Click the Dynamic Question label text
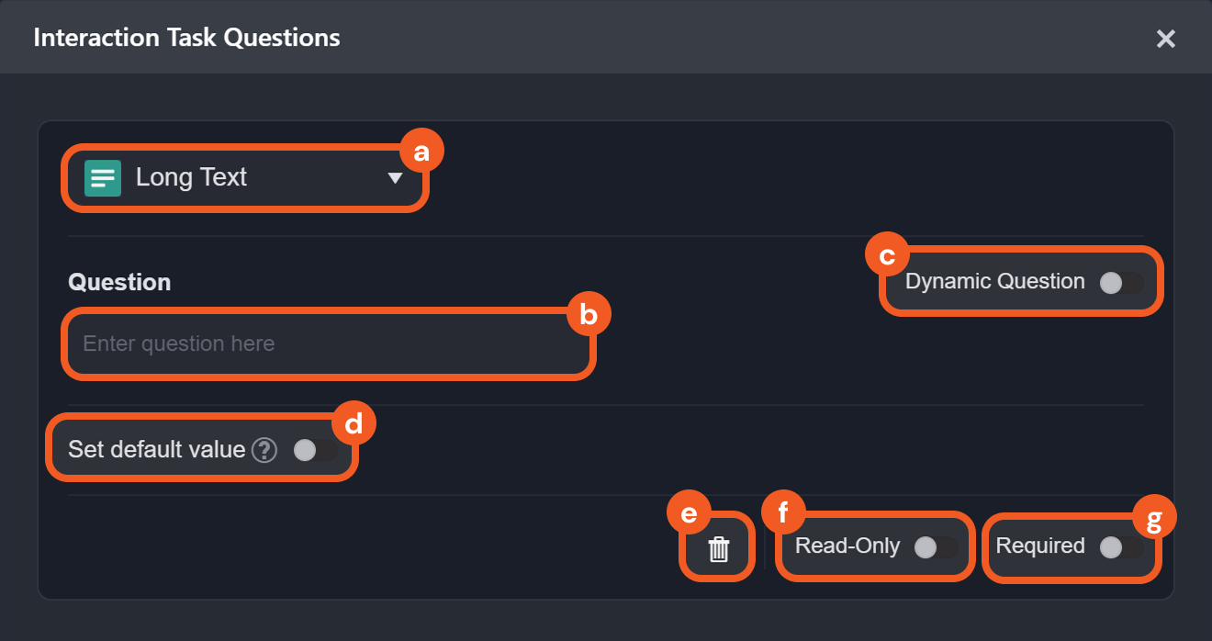This screenshot has width=1212, height=641. point(994,282)
